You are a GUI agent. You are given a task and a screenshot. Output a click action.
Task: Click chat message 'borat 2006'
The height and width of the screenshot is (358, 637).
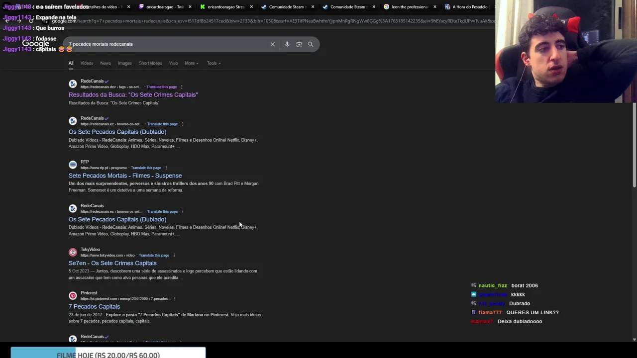pos(525,286)
